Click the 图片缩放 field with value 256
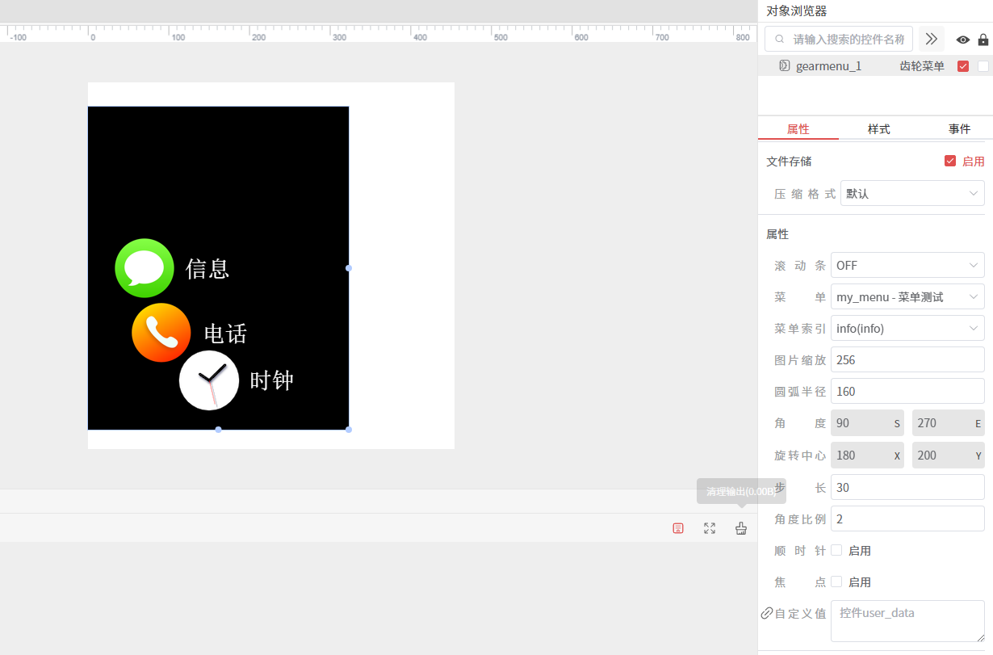This screenshot has height=655, width=993. 907,359
